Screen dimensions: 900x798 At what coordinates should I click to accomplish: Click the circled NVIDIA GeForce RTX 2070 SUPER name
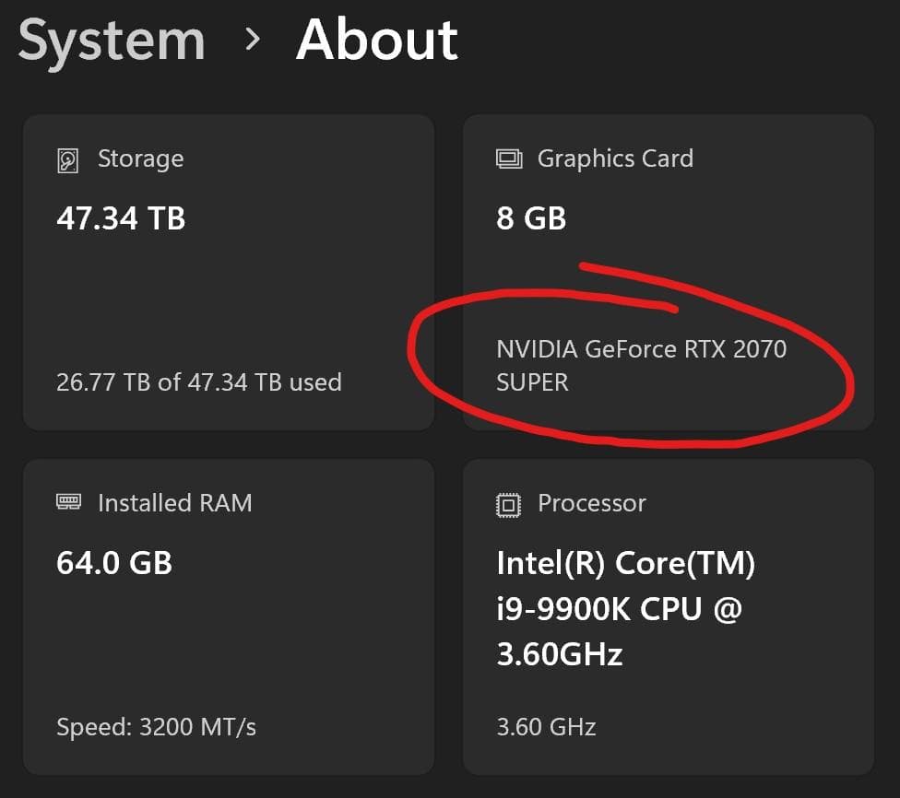click(x=642, y=364)
